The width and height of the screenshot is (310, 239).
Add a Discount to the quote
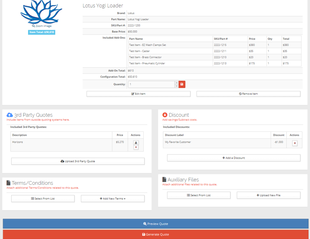[x=234, y=158]
